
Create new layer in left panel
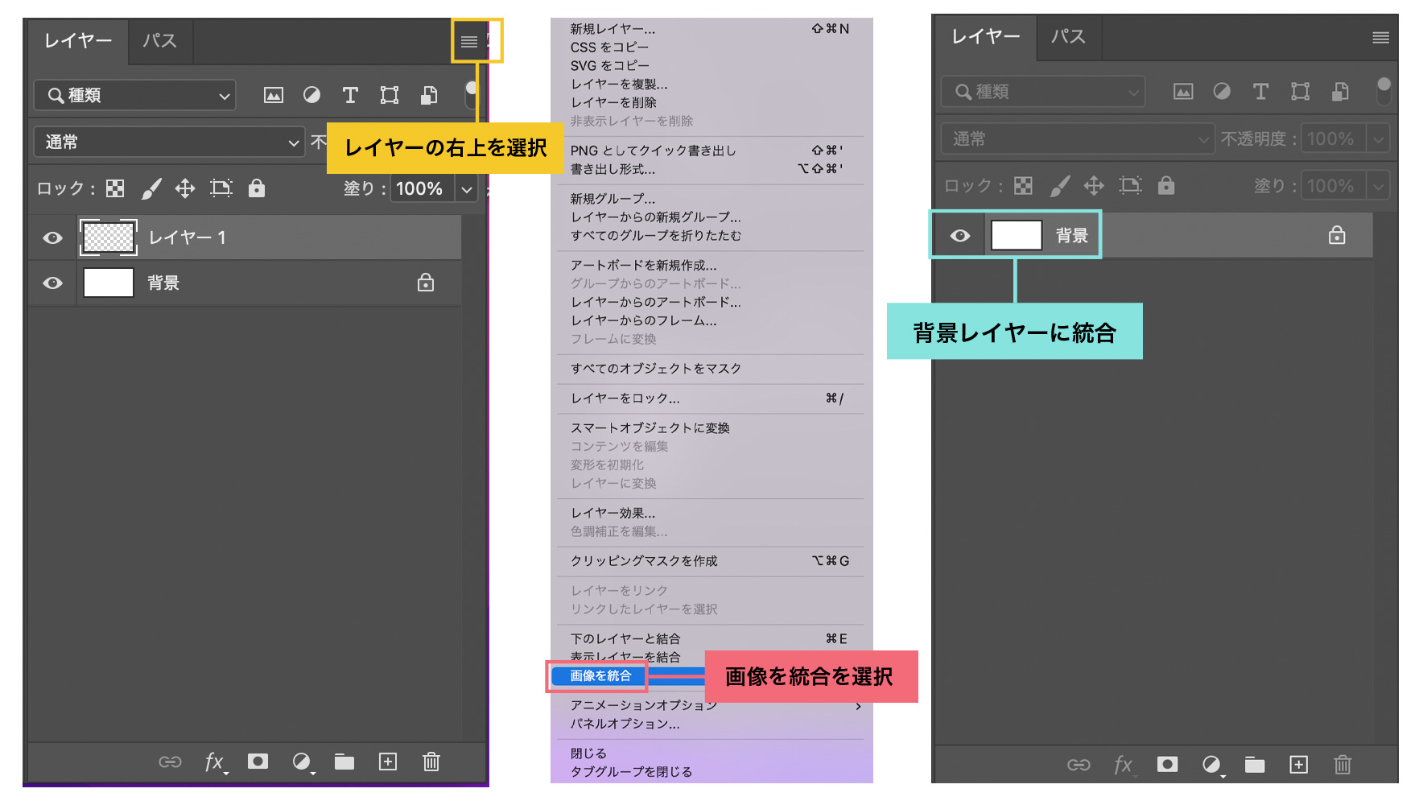[388, 762]
